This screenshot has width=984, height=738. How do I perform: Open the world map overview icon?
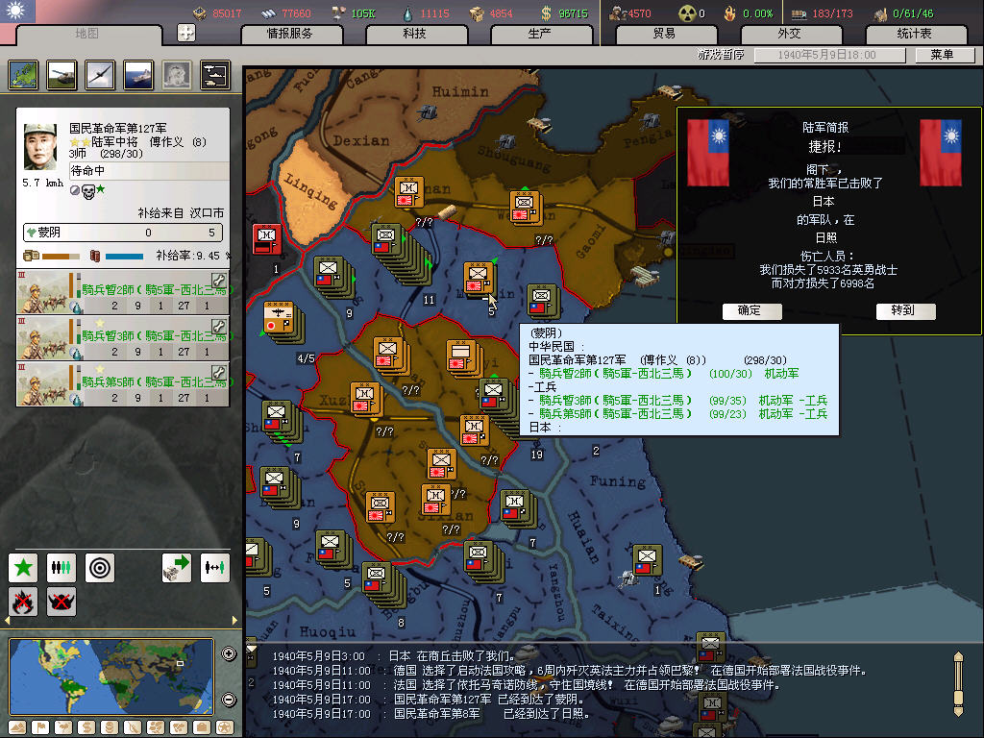[23, 75]
